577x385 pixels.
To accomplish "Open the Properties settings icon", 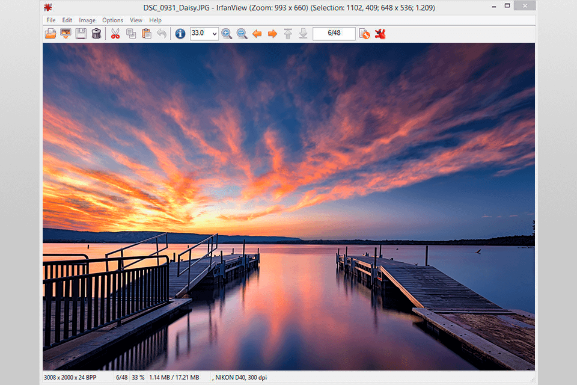I will [364, 34].
